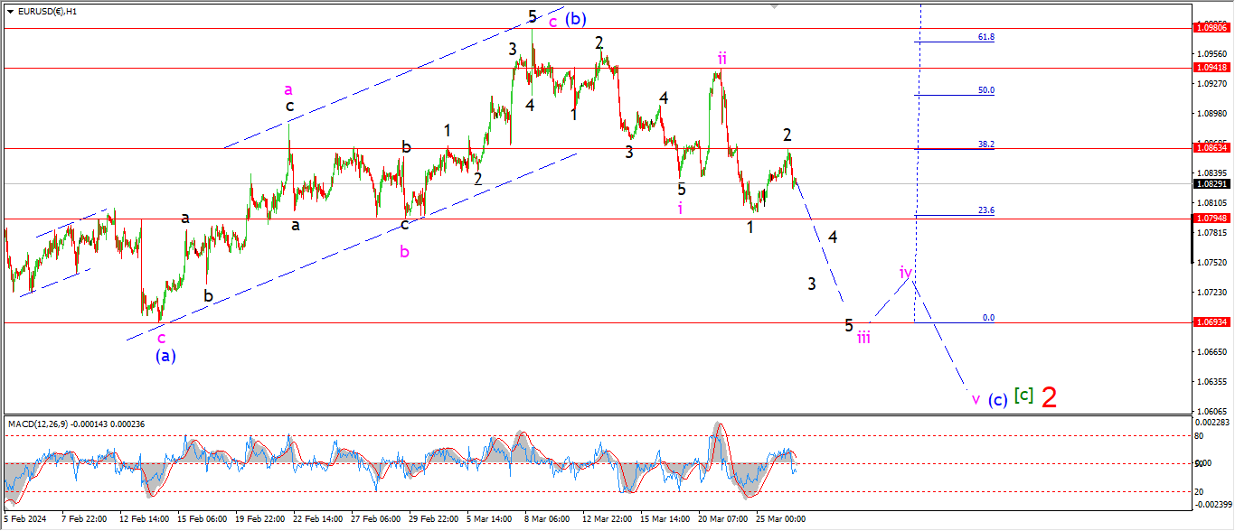Select the 38.2 Fibonacci level label
1235x531 pixels.
coord(985,144)
